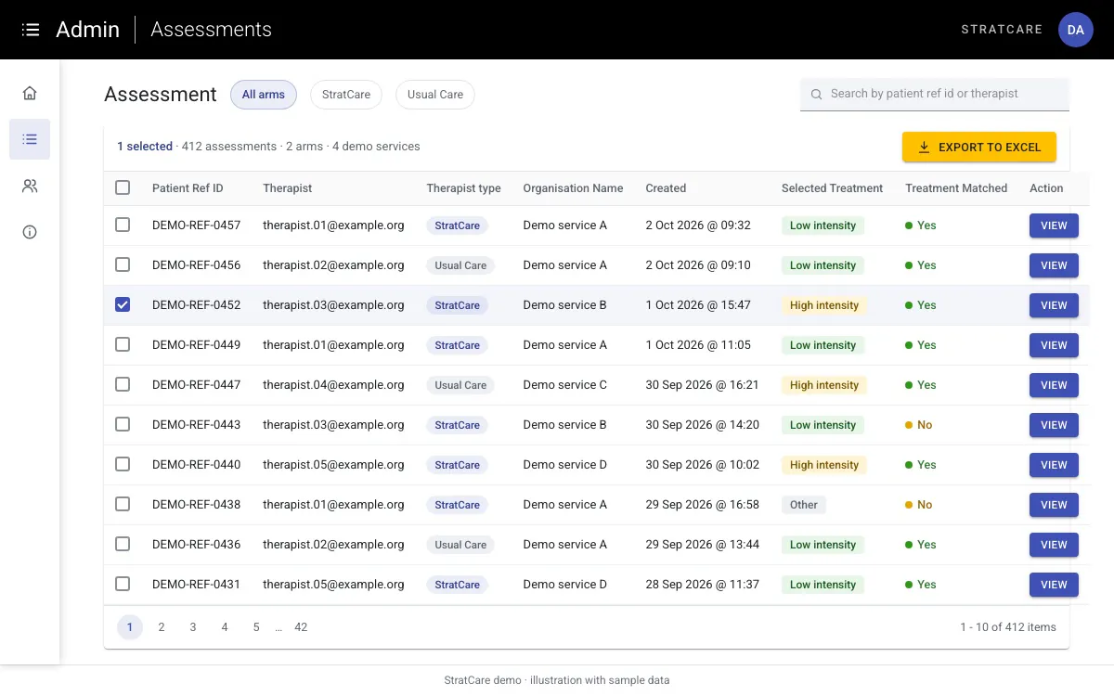Check the DEMO-REF-0443 row checkbox
Screen dimensions: 1114x696
pyautogui.click(x=123, y=424)
